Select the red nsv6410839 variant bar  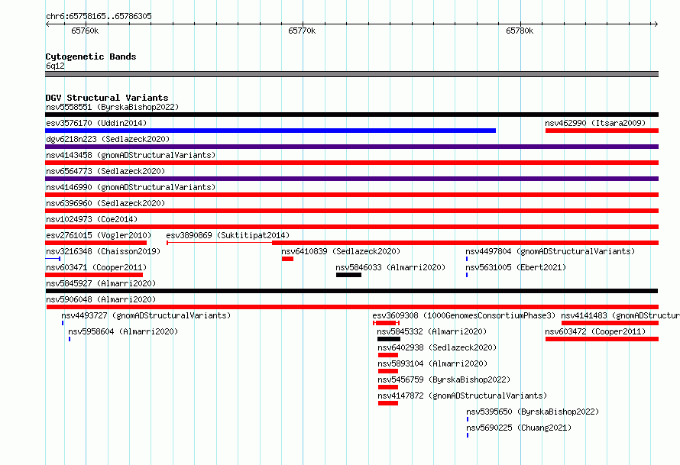tap(287, 259)
